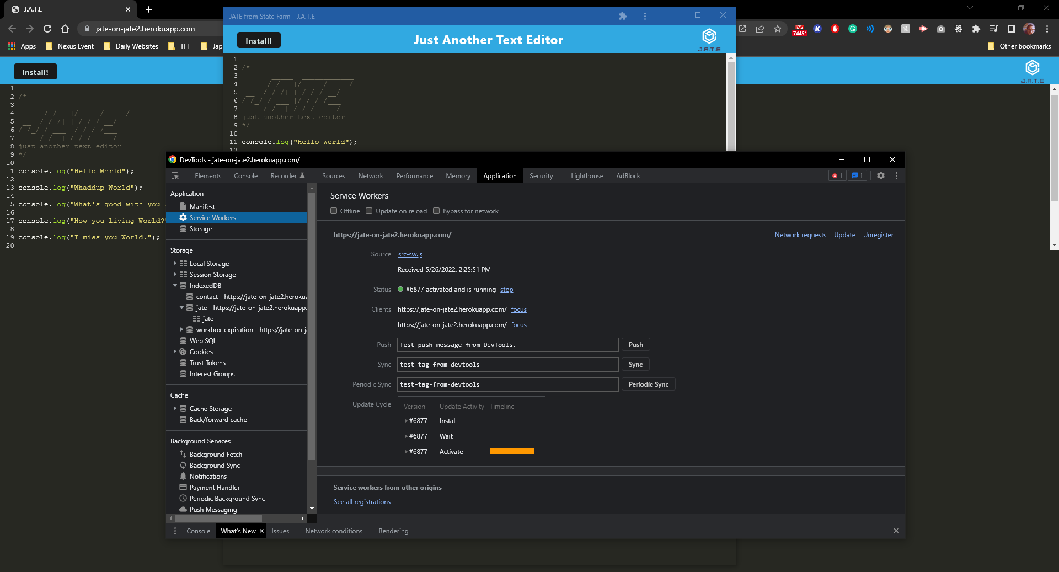The height and width of the screenshot is (572, 1059).
Task: Switch to the Network tab
Action: click(370, 175)
